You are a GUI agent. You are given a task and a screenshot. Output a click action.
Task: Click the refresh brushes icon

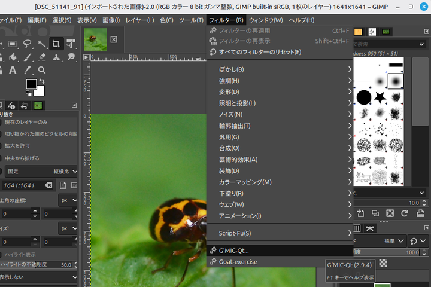[x=404, y=213]
